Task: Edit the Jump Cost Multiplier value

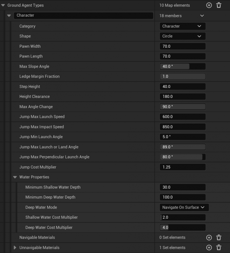Action: 182,167
